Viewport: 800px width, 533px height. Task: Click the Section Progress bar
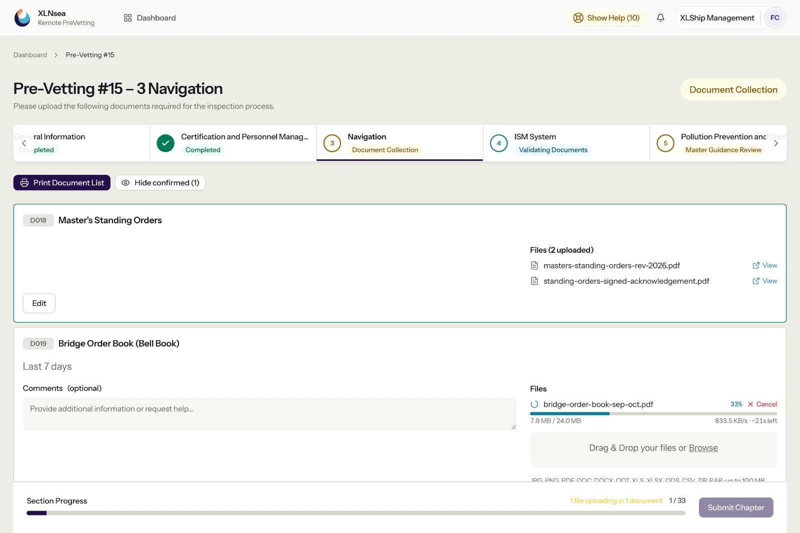coord(356,513)
